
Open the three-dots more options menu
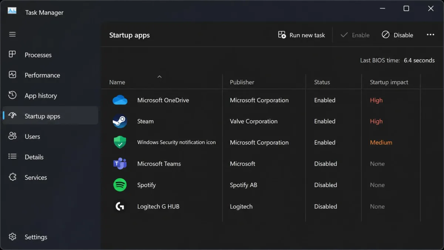click(x=430, y=35)
